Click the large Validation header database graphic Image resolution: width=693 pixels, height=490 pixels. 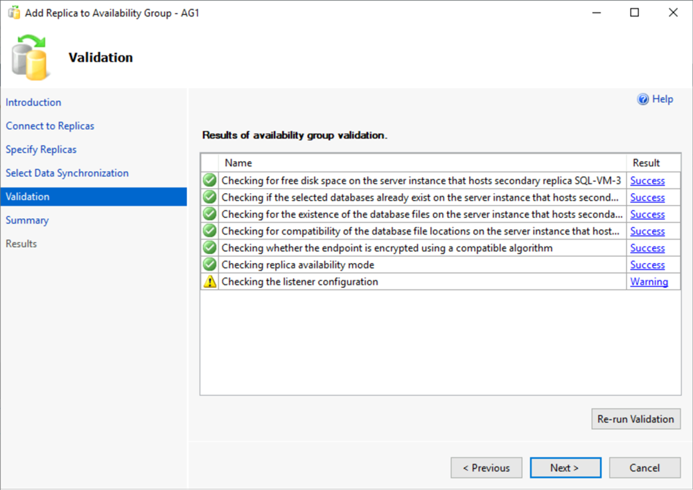[x=30, y=57]
